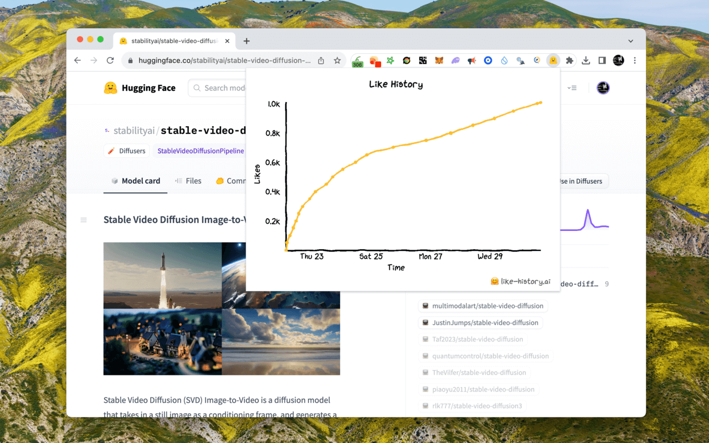Click the 'Sat 25' axis label

pos(371,256)
